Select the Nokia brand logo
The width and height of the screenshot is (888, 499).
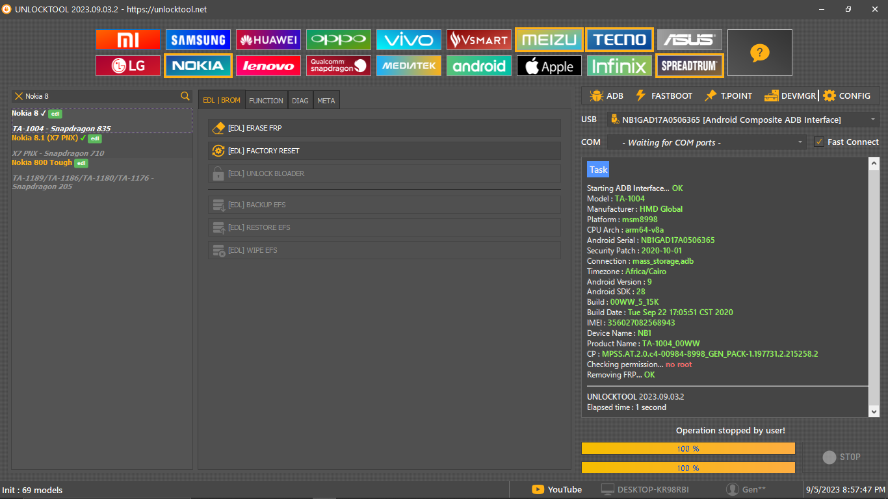point(198,66)
